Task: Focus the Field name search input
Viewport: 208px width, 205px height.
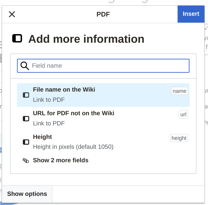Action: 109,66
